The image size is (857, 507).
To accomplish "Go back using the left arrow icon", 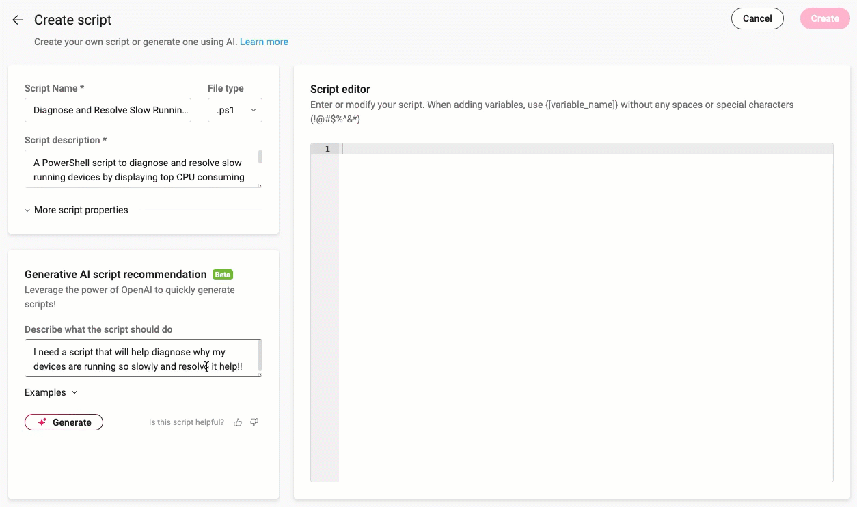I will tap(18, 20).
